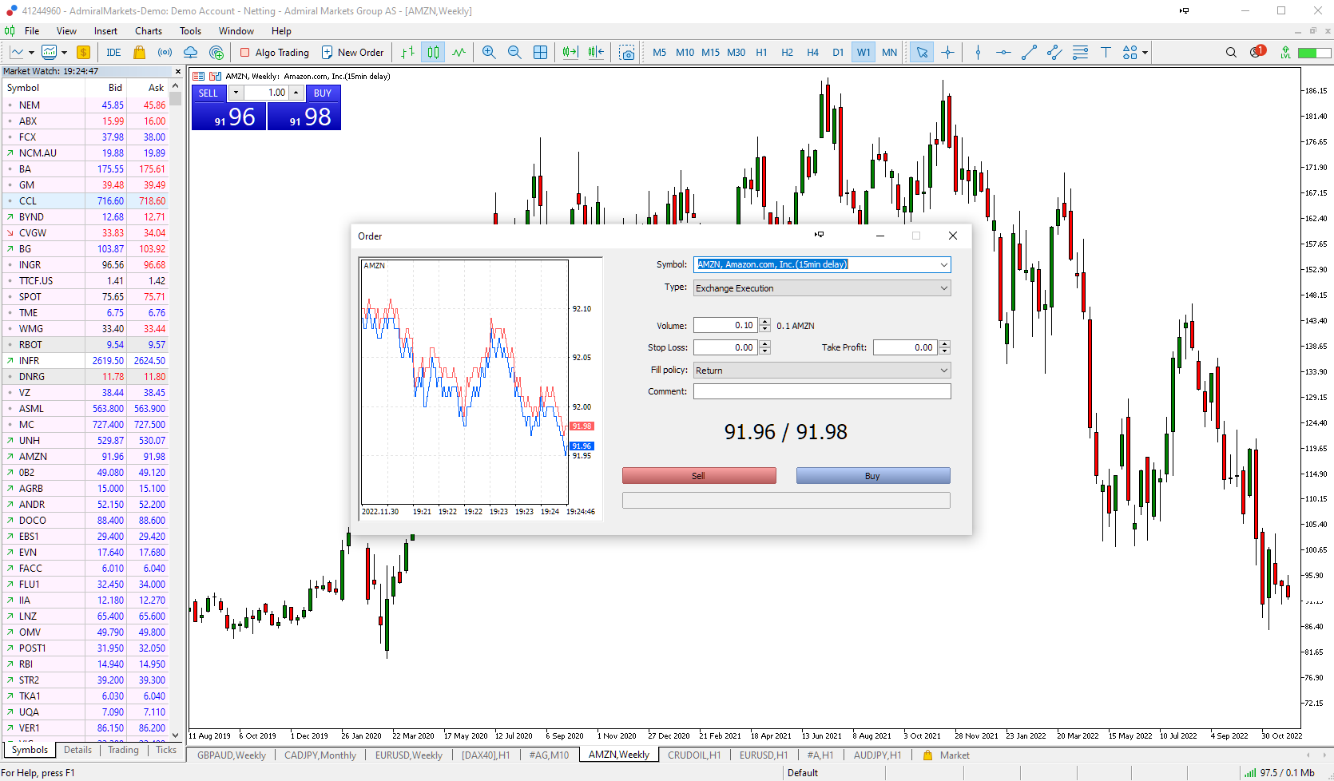Click the Depth of Market dollar icon
This screenshot has height=781, width=1334.
[x=83, y=53]
